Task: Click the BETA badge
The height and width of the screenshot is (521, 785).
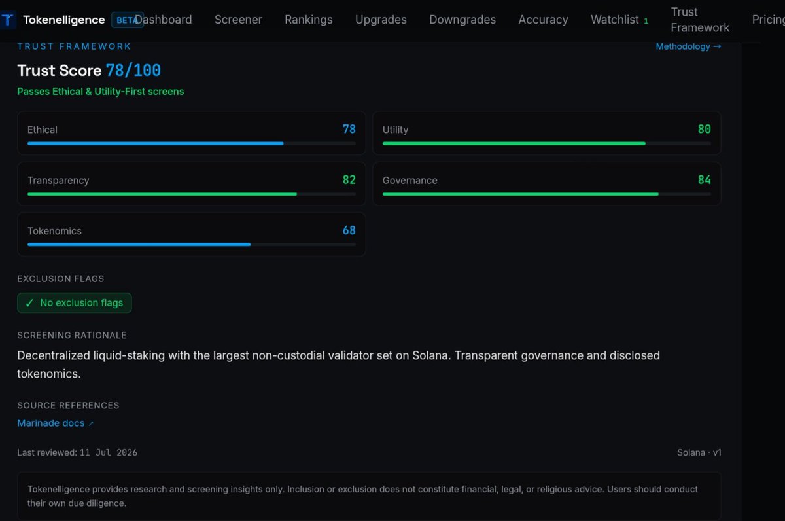Action: point(127,20)
